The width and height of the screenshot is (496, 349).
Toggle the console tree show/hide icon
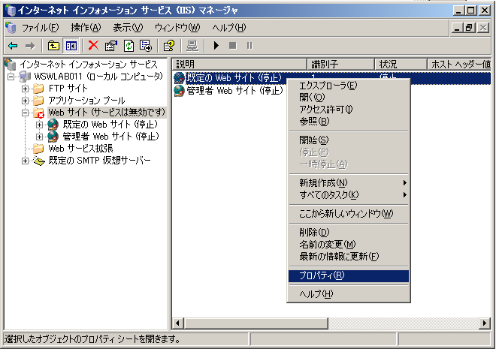[x=71, y=46]
